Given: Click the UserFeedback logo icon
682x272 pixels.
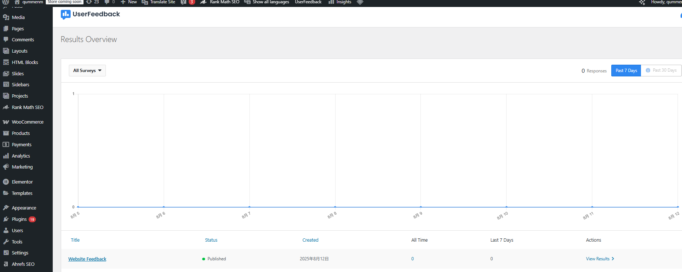Looking at the screenshot, I should 66,15.
